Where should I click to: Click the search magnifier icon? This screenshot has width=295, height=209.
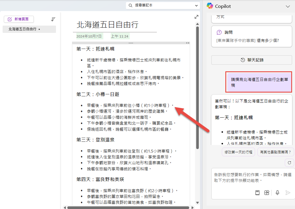coord(130,6)
